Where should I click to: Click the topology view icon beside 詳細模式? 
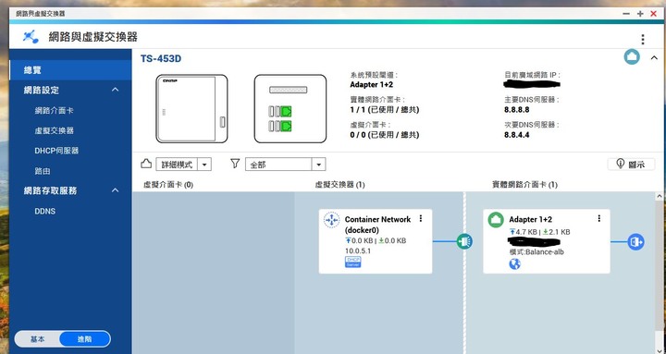146,164
